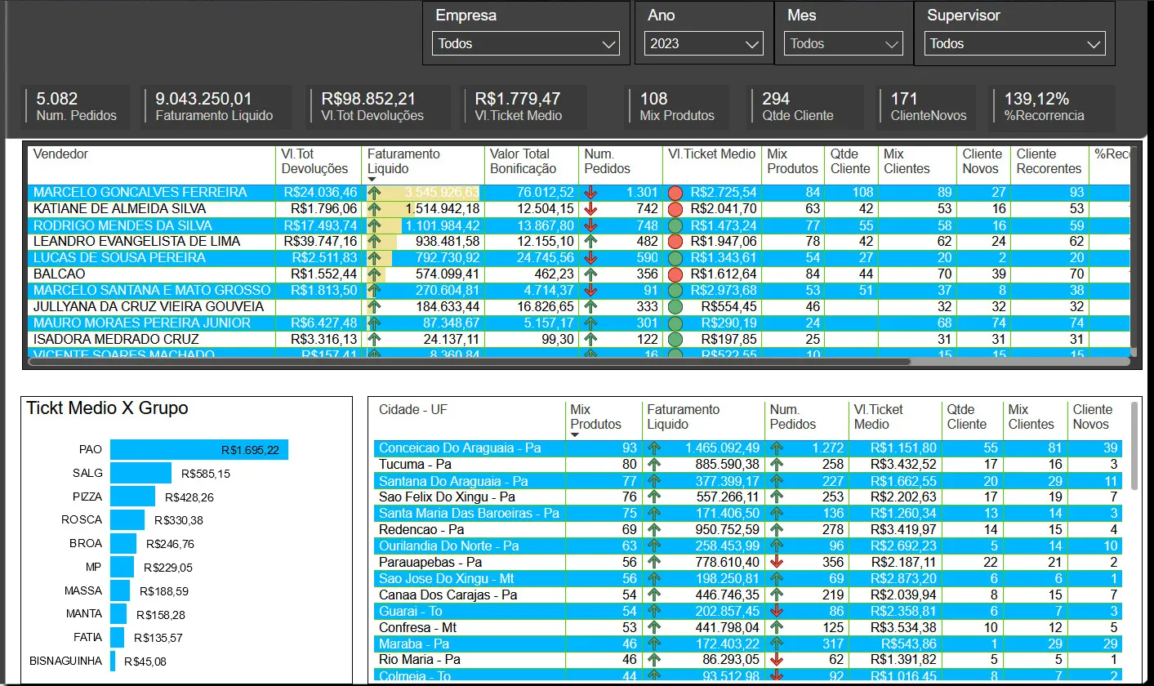Screen dimensions: 1154x686
Task: Expand the Supervisor filter dropdown
Action: (x=1015, y=44)
